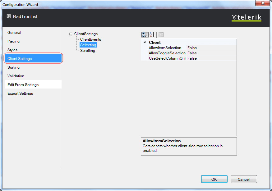Go to the Sorting page

(x=33, y=67)
